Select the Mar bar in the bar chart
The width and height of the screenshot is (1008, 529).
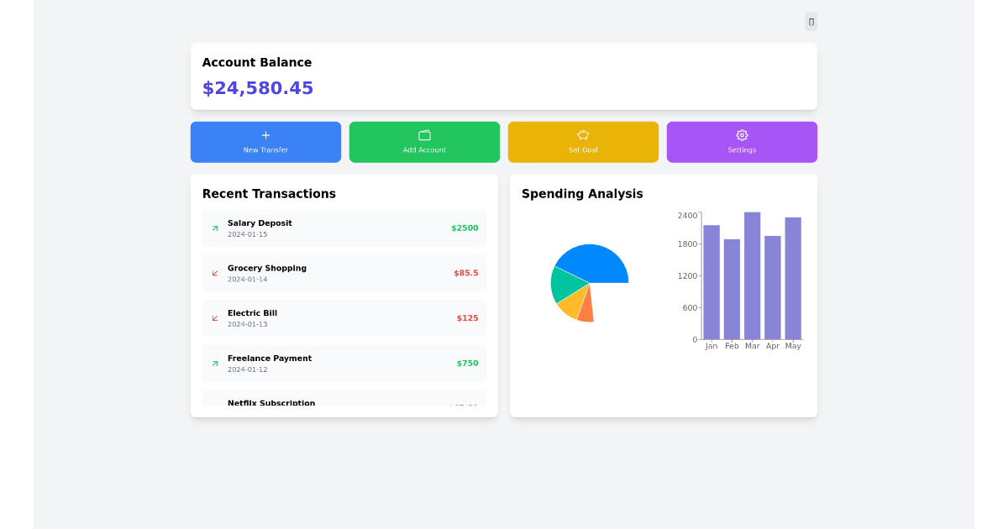pyautogui.click(x=752, y=275)
